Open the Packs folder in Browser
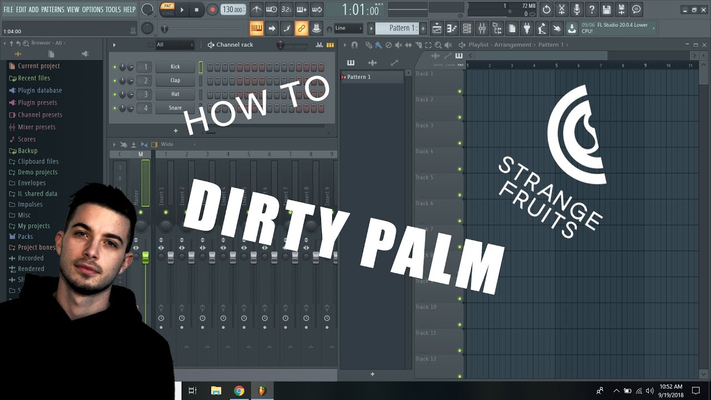711x400 pixels. [x=25, y=237]
